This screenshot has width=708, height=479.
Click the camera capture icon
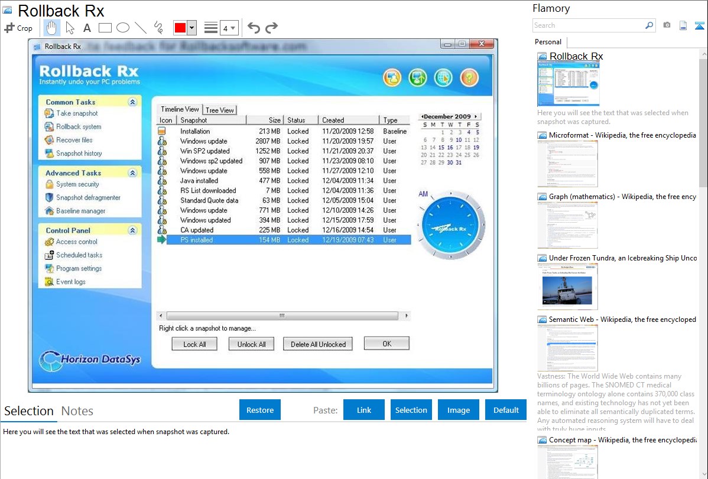point(667,25)
